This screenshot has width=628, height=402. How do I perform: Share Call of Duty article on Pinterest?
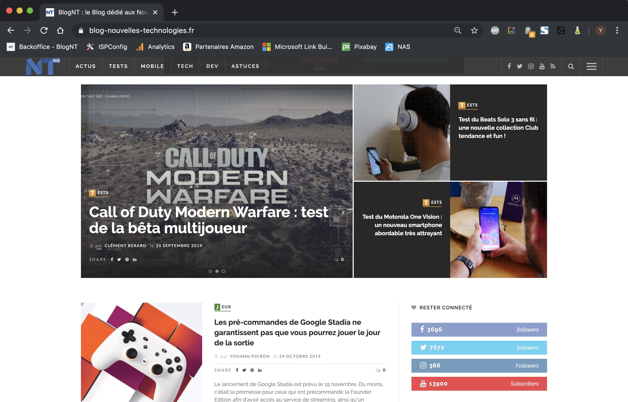click(x=127, y=259)
